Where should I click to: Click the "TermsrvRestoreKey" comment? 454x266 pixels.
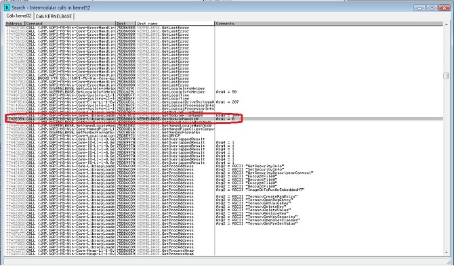pos(253,213)
